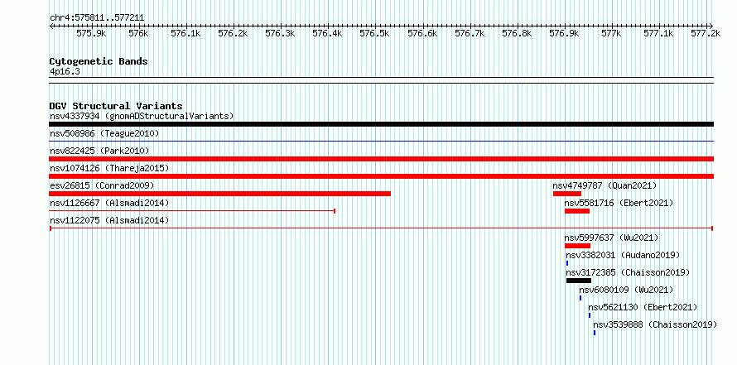Screen dimensions: 737x365
Task: Click the 576.2k ruler tick label
Action: click(234, 33)
